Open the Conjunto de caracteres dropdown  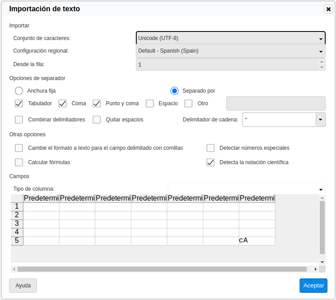pyautogui.click(x=230, y=38)
